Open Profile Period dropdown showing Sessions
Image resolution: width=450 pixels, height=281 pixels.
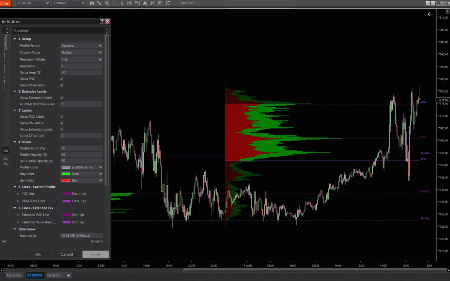tap(81, 46)
